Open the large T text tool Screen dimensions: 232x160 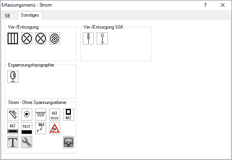[13, 142]
